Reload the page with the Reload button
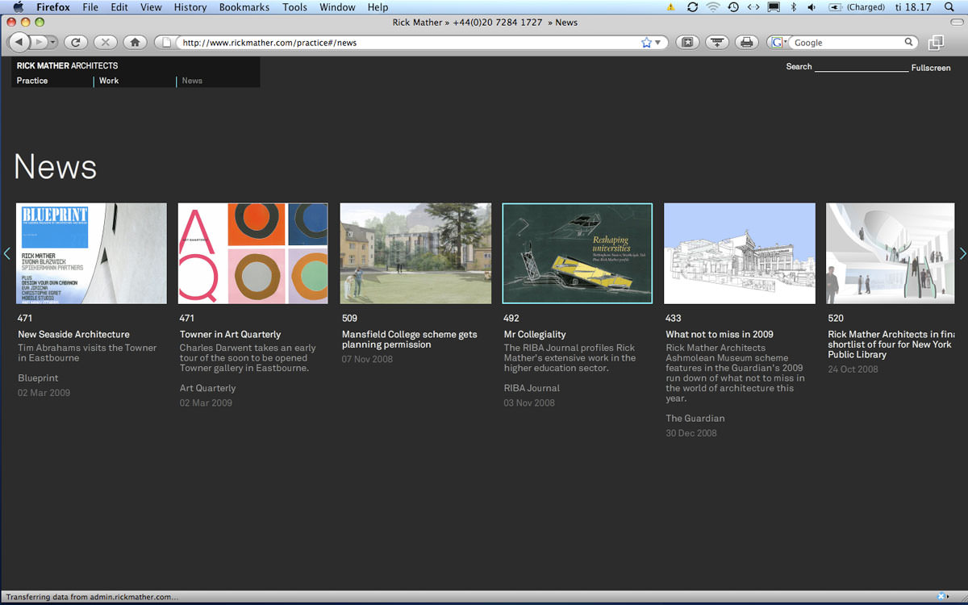The height and width of the screenshot is (605, 968). [x=76, y=42]
